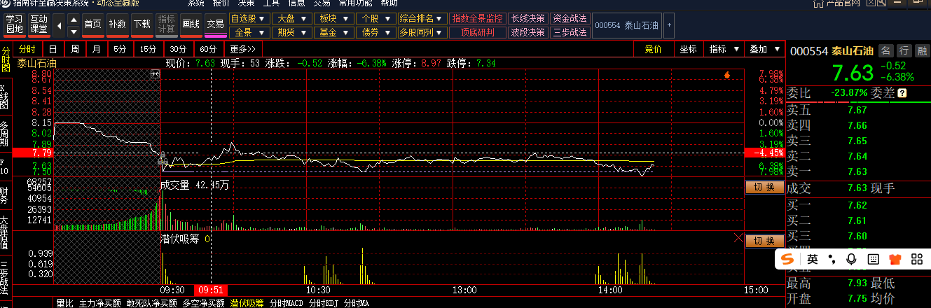Select the 多空净买额 indicator tab
Viewport: 931px width, 308px height.
coord(204,303)
